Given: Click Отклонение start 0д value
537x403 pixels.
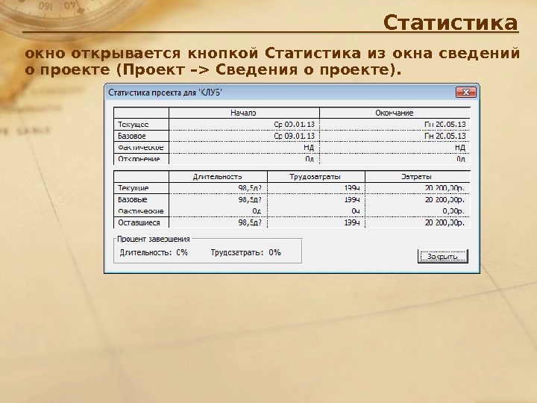Looking at the screenshot, I should (x=310, y=159).
